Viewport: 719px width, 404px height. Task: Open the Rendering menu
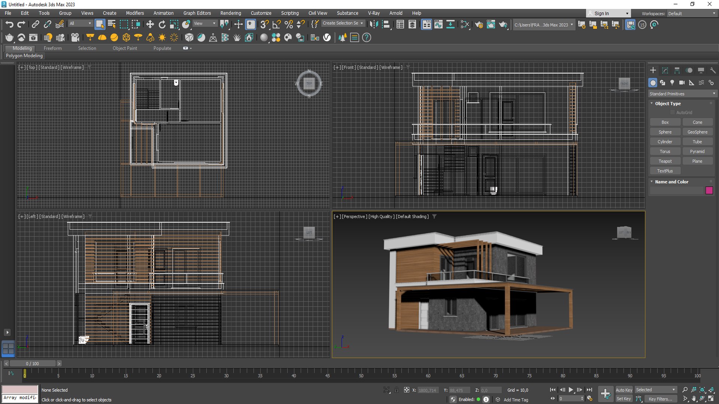tap(231, 13)
